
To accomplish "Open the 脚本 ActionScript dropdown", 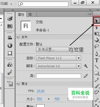I will [x=58, y=66].
